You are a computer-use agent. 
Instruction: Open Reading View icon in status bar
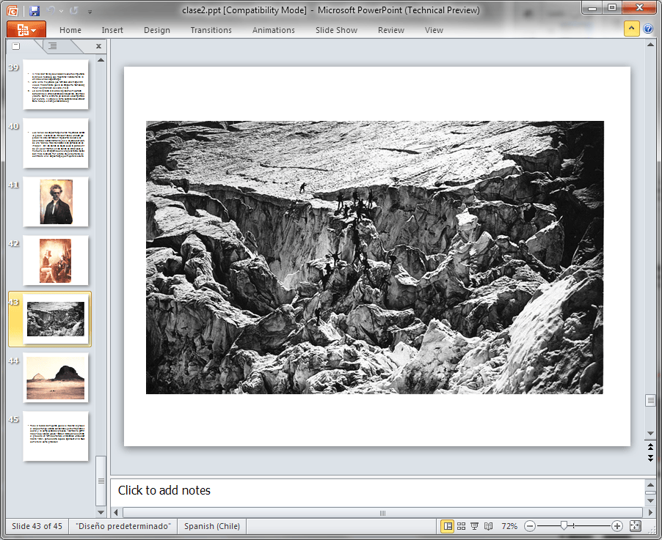[489, 526]
